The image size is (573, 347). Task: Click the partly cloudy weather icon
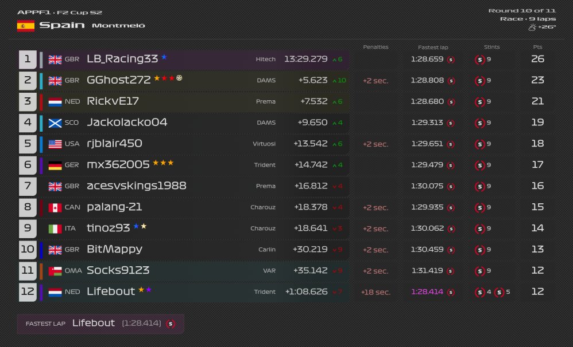click(532, 27)
